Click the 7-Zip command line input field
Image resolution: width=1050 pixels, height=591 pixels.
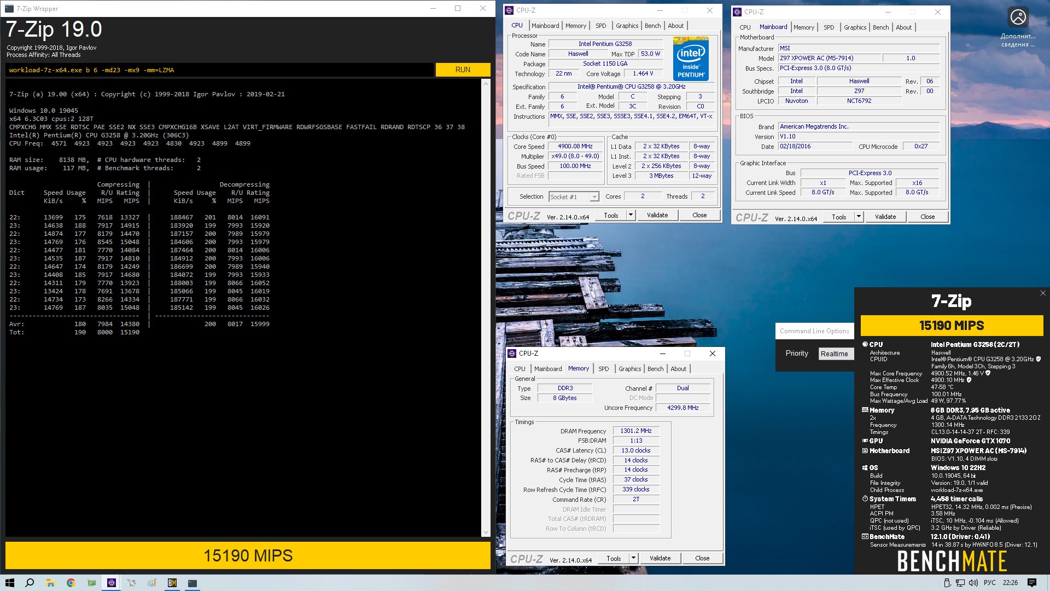pos(219,70)
